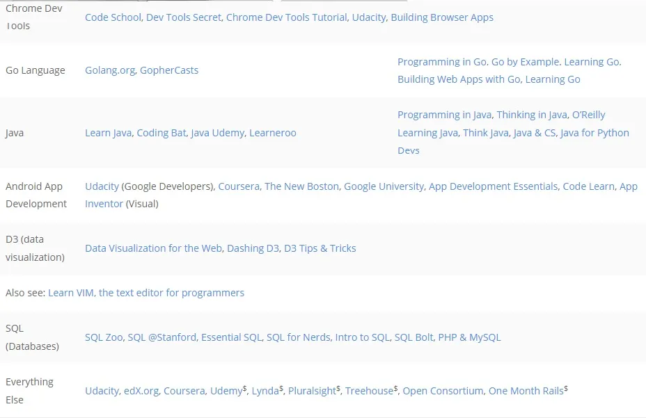Click the Dev Tools Secret link
Screen dimensions: 646x418
(x=184, y=17)
